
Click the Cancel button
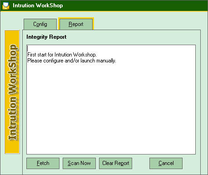(x=166, y=163)
